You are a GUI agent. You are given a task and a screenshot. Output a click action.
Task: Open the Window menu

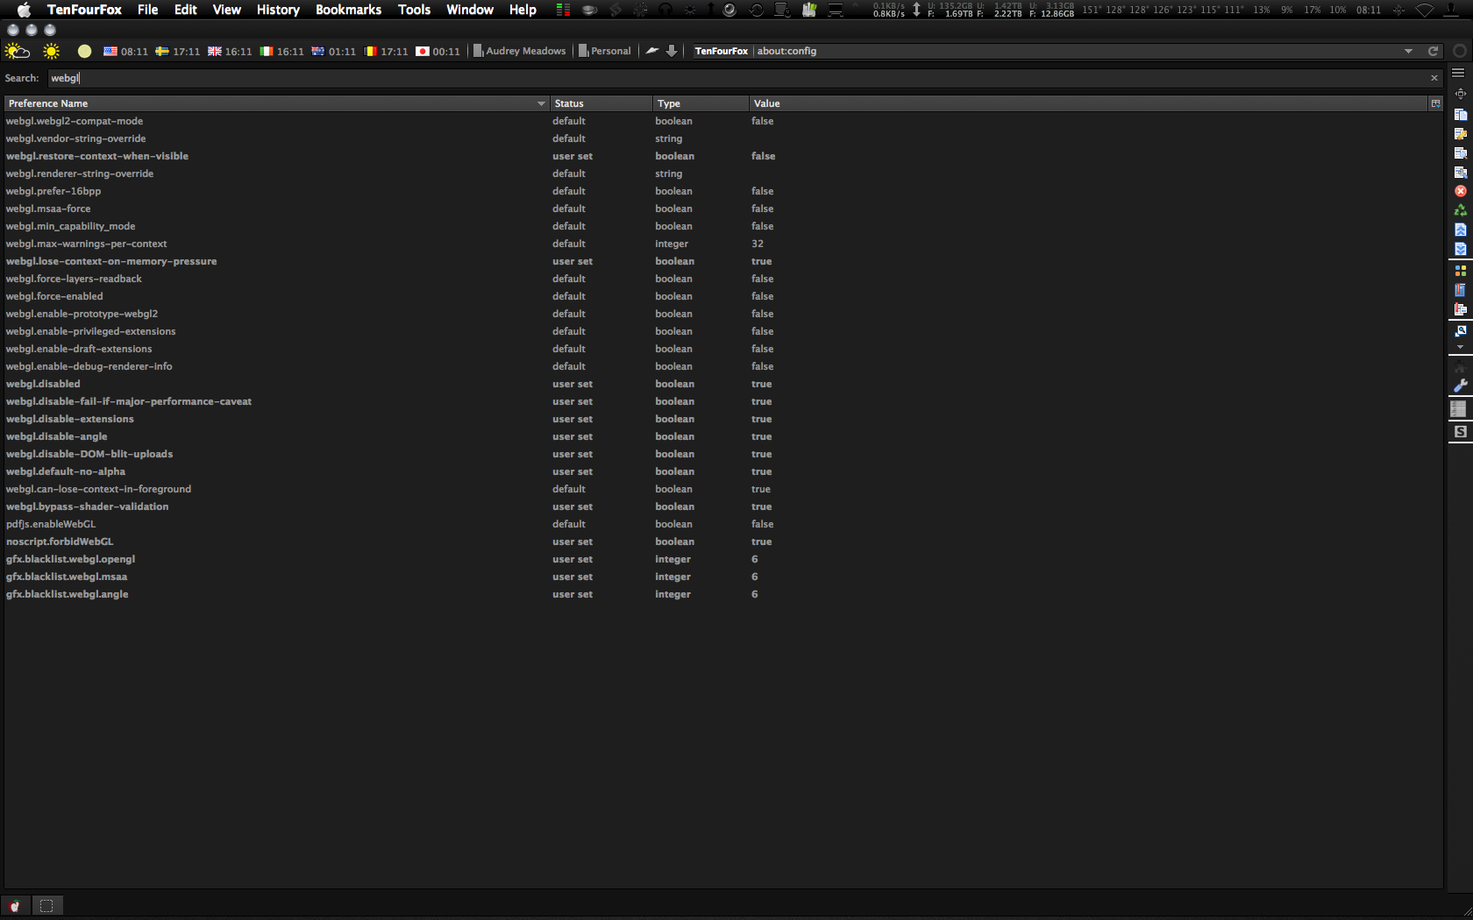[x=470, y=10]
